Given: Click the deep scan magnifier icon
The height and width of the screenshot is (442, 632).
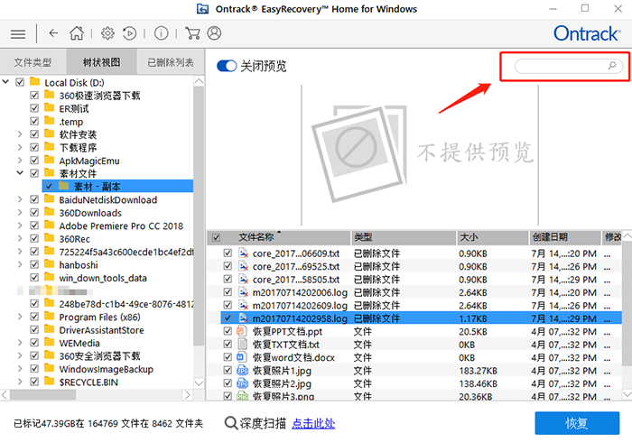Looking at the screenshot, I should (230, 423).
